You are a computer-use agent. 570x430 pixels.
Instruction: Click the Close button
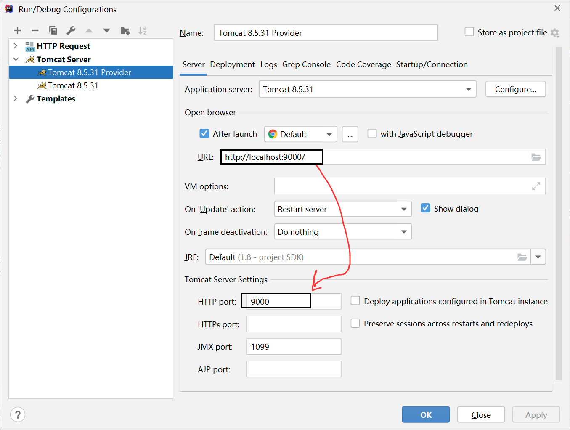(481, 415)
